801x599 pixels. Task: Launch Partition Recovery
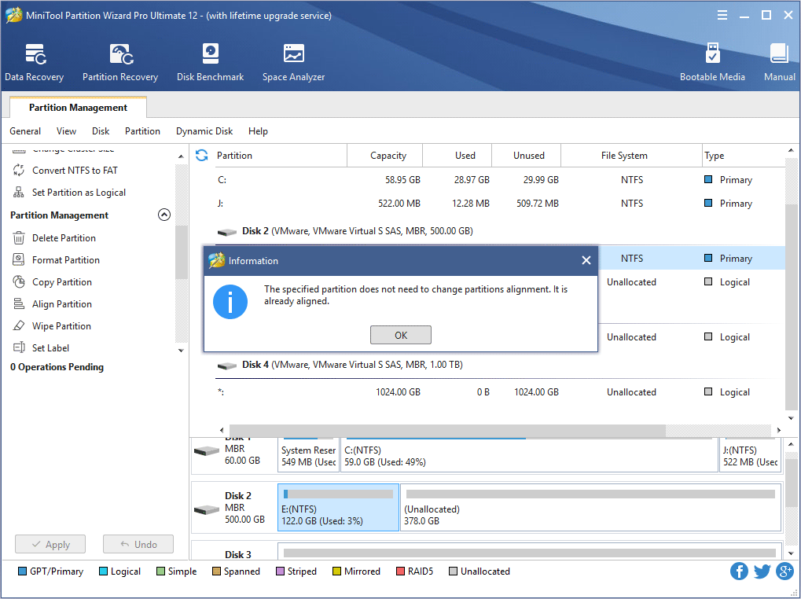pos(119,61)
